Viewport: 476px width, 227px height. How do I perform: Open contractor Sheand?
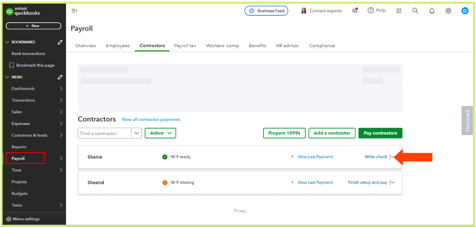pos(96,182)
